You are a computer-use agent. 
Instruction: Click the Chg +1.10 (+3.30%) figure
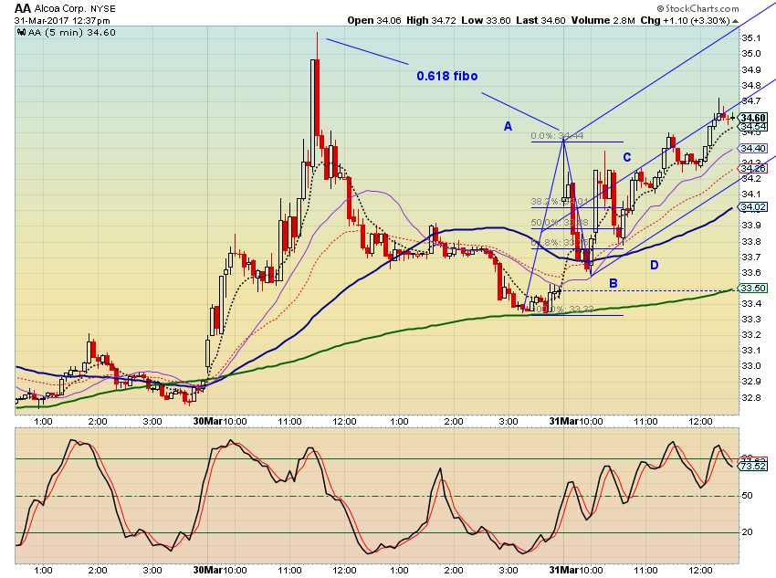[685, 20]
